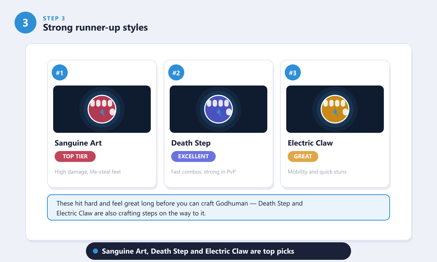This screenshot has height=262, width=437.
Task: Click the Godhuman crafting info note
Action: pyautogui.click(x=219, y=207)
